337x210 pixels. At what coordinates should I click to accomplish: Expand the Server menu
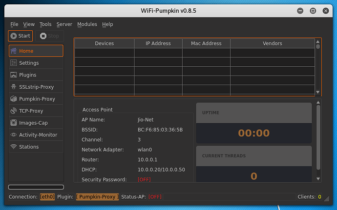[64, 24]
